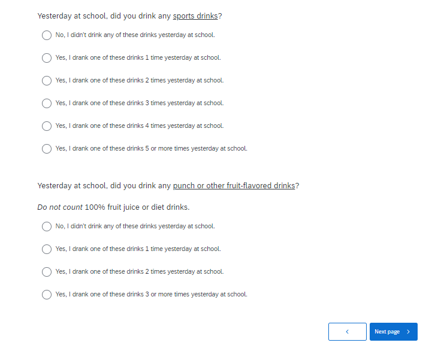This screenshot has width=444, height=358.
Task: Select sports drinks 2 times radio button
Action: 47,81
